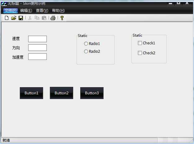Click the New document toolbar icon
Image resolution: width=194 pixels, height=144 pixels.
[7, 18]
